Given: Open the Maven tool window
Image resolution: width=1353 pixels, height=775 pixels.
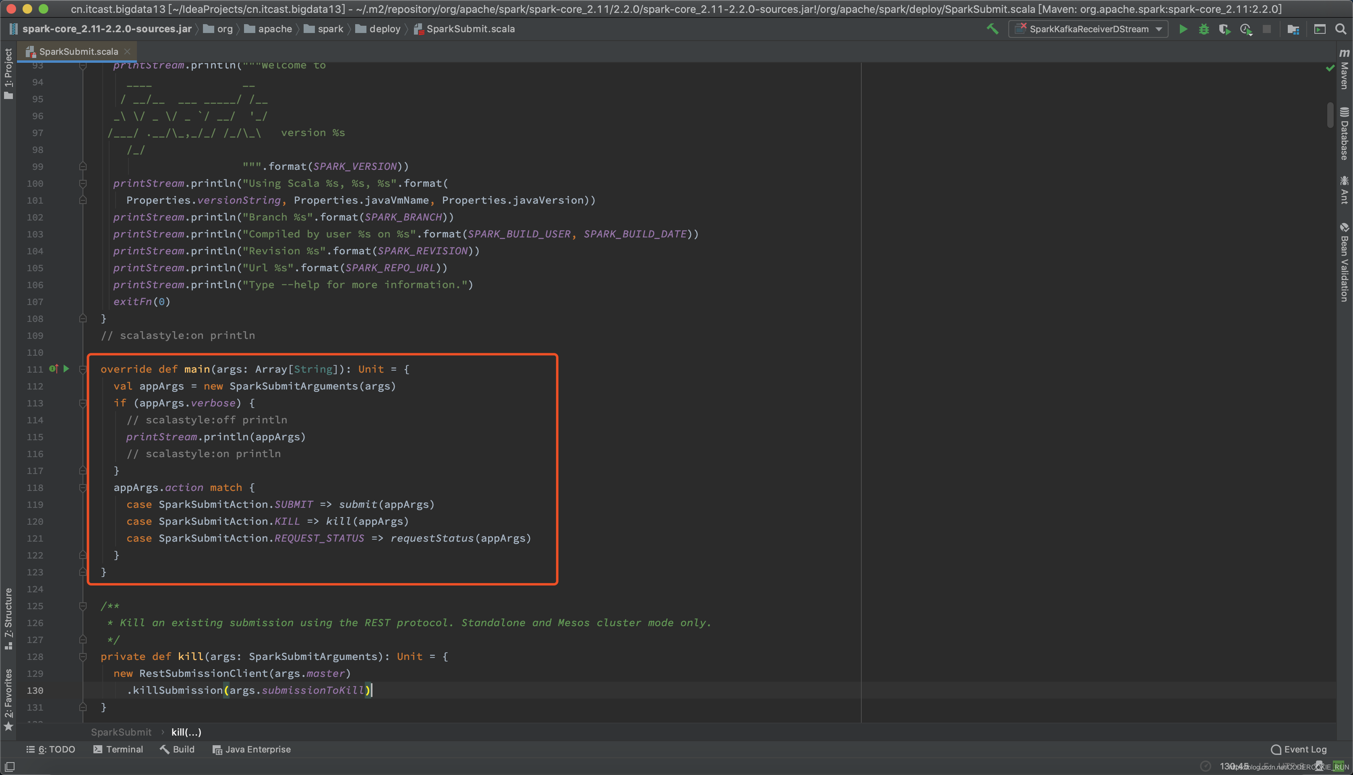Looking at the screenshot, I should tap(1345, 69).
